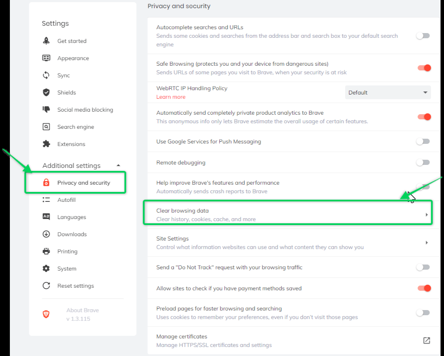Click the thumbs-down Social media blocking icon
Screen dimensions: 444x356
[46, 110]
